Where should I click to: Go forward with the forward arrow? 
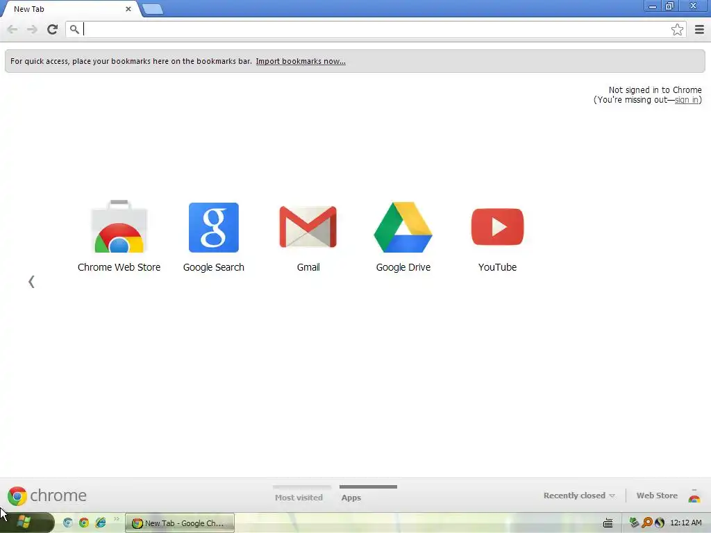click(32, 29)
